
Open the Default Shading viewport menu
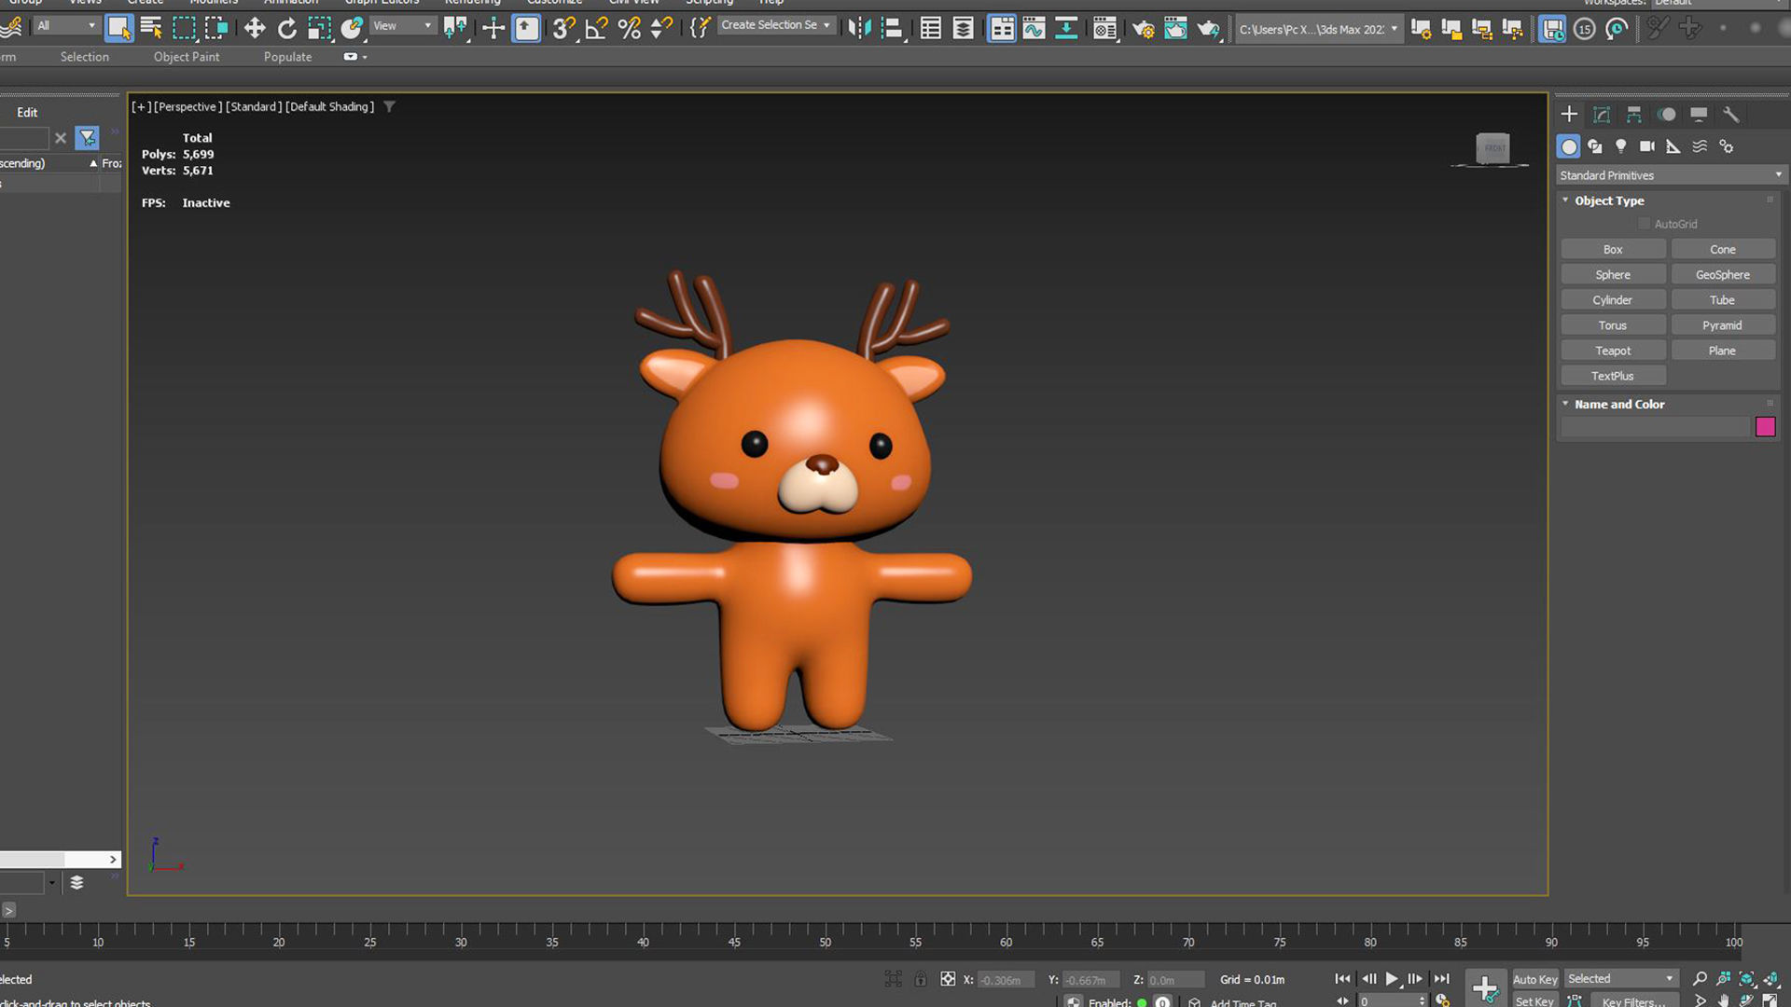[x=330, y=106]
